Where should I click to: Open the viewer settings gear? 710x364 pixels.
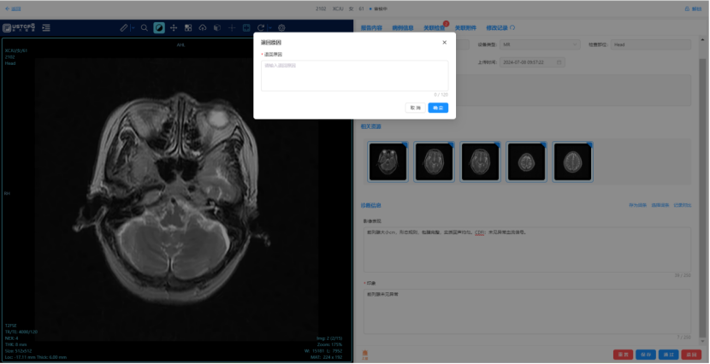tap(281, 28)
